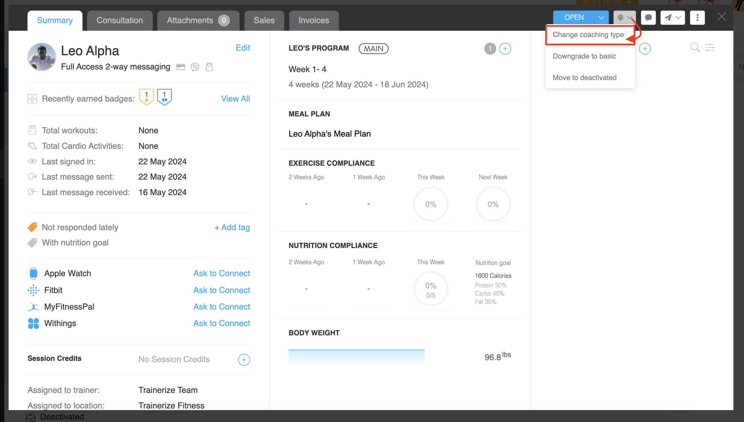Add session credits with plus button
744x422 pixels.
(244, 360)
